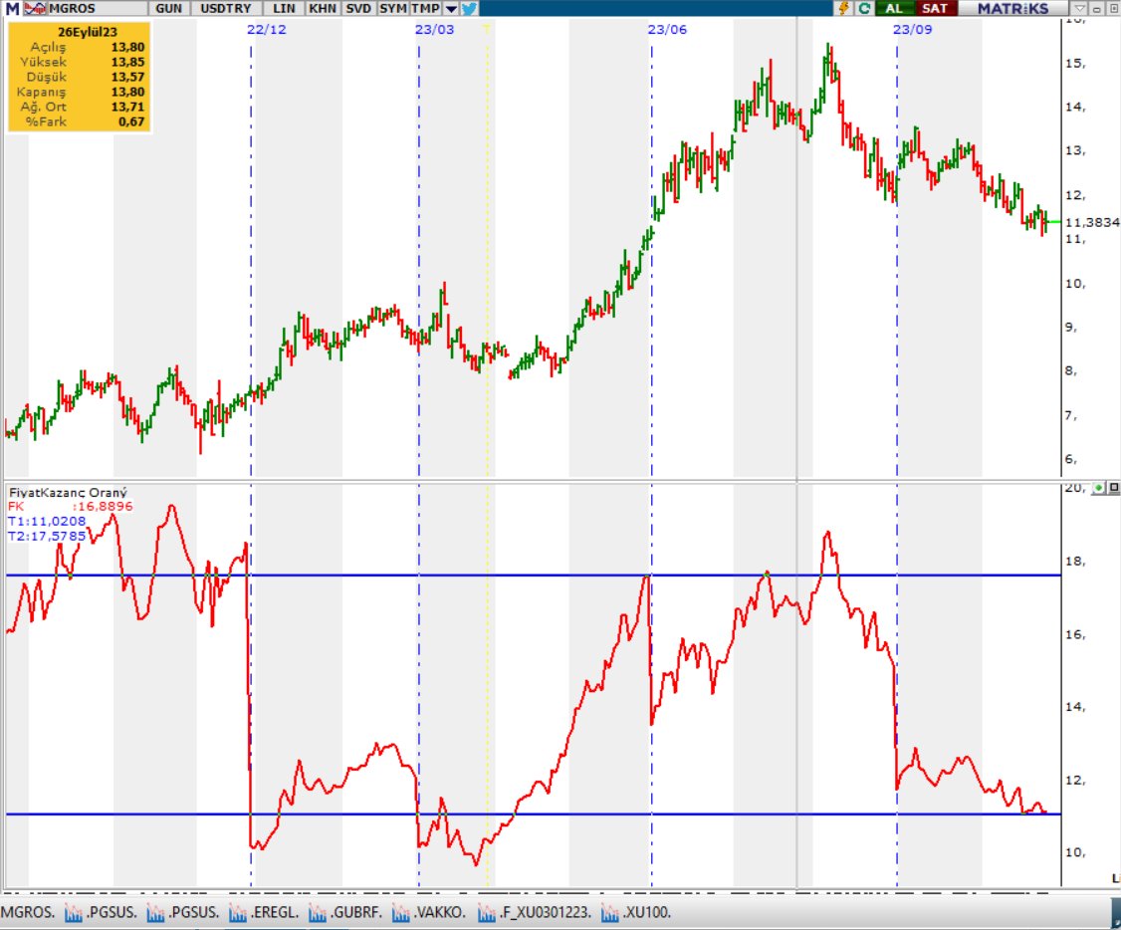Toggle the SYM toolbar button
The height and width of the screenshot is (930, 1121).
point(392,9)
